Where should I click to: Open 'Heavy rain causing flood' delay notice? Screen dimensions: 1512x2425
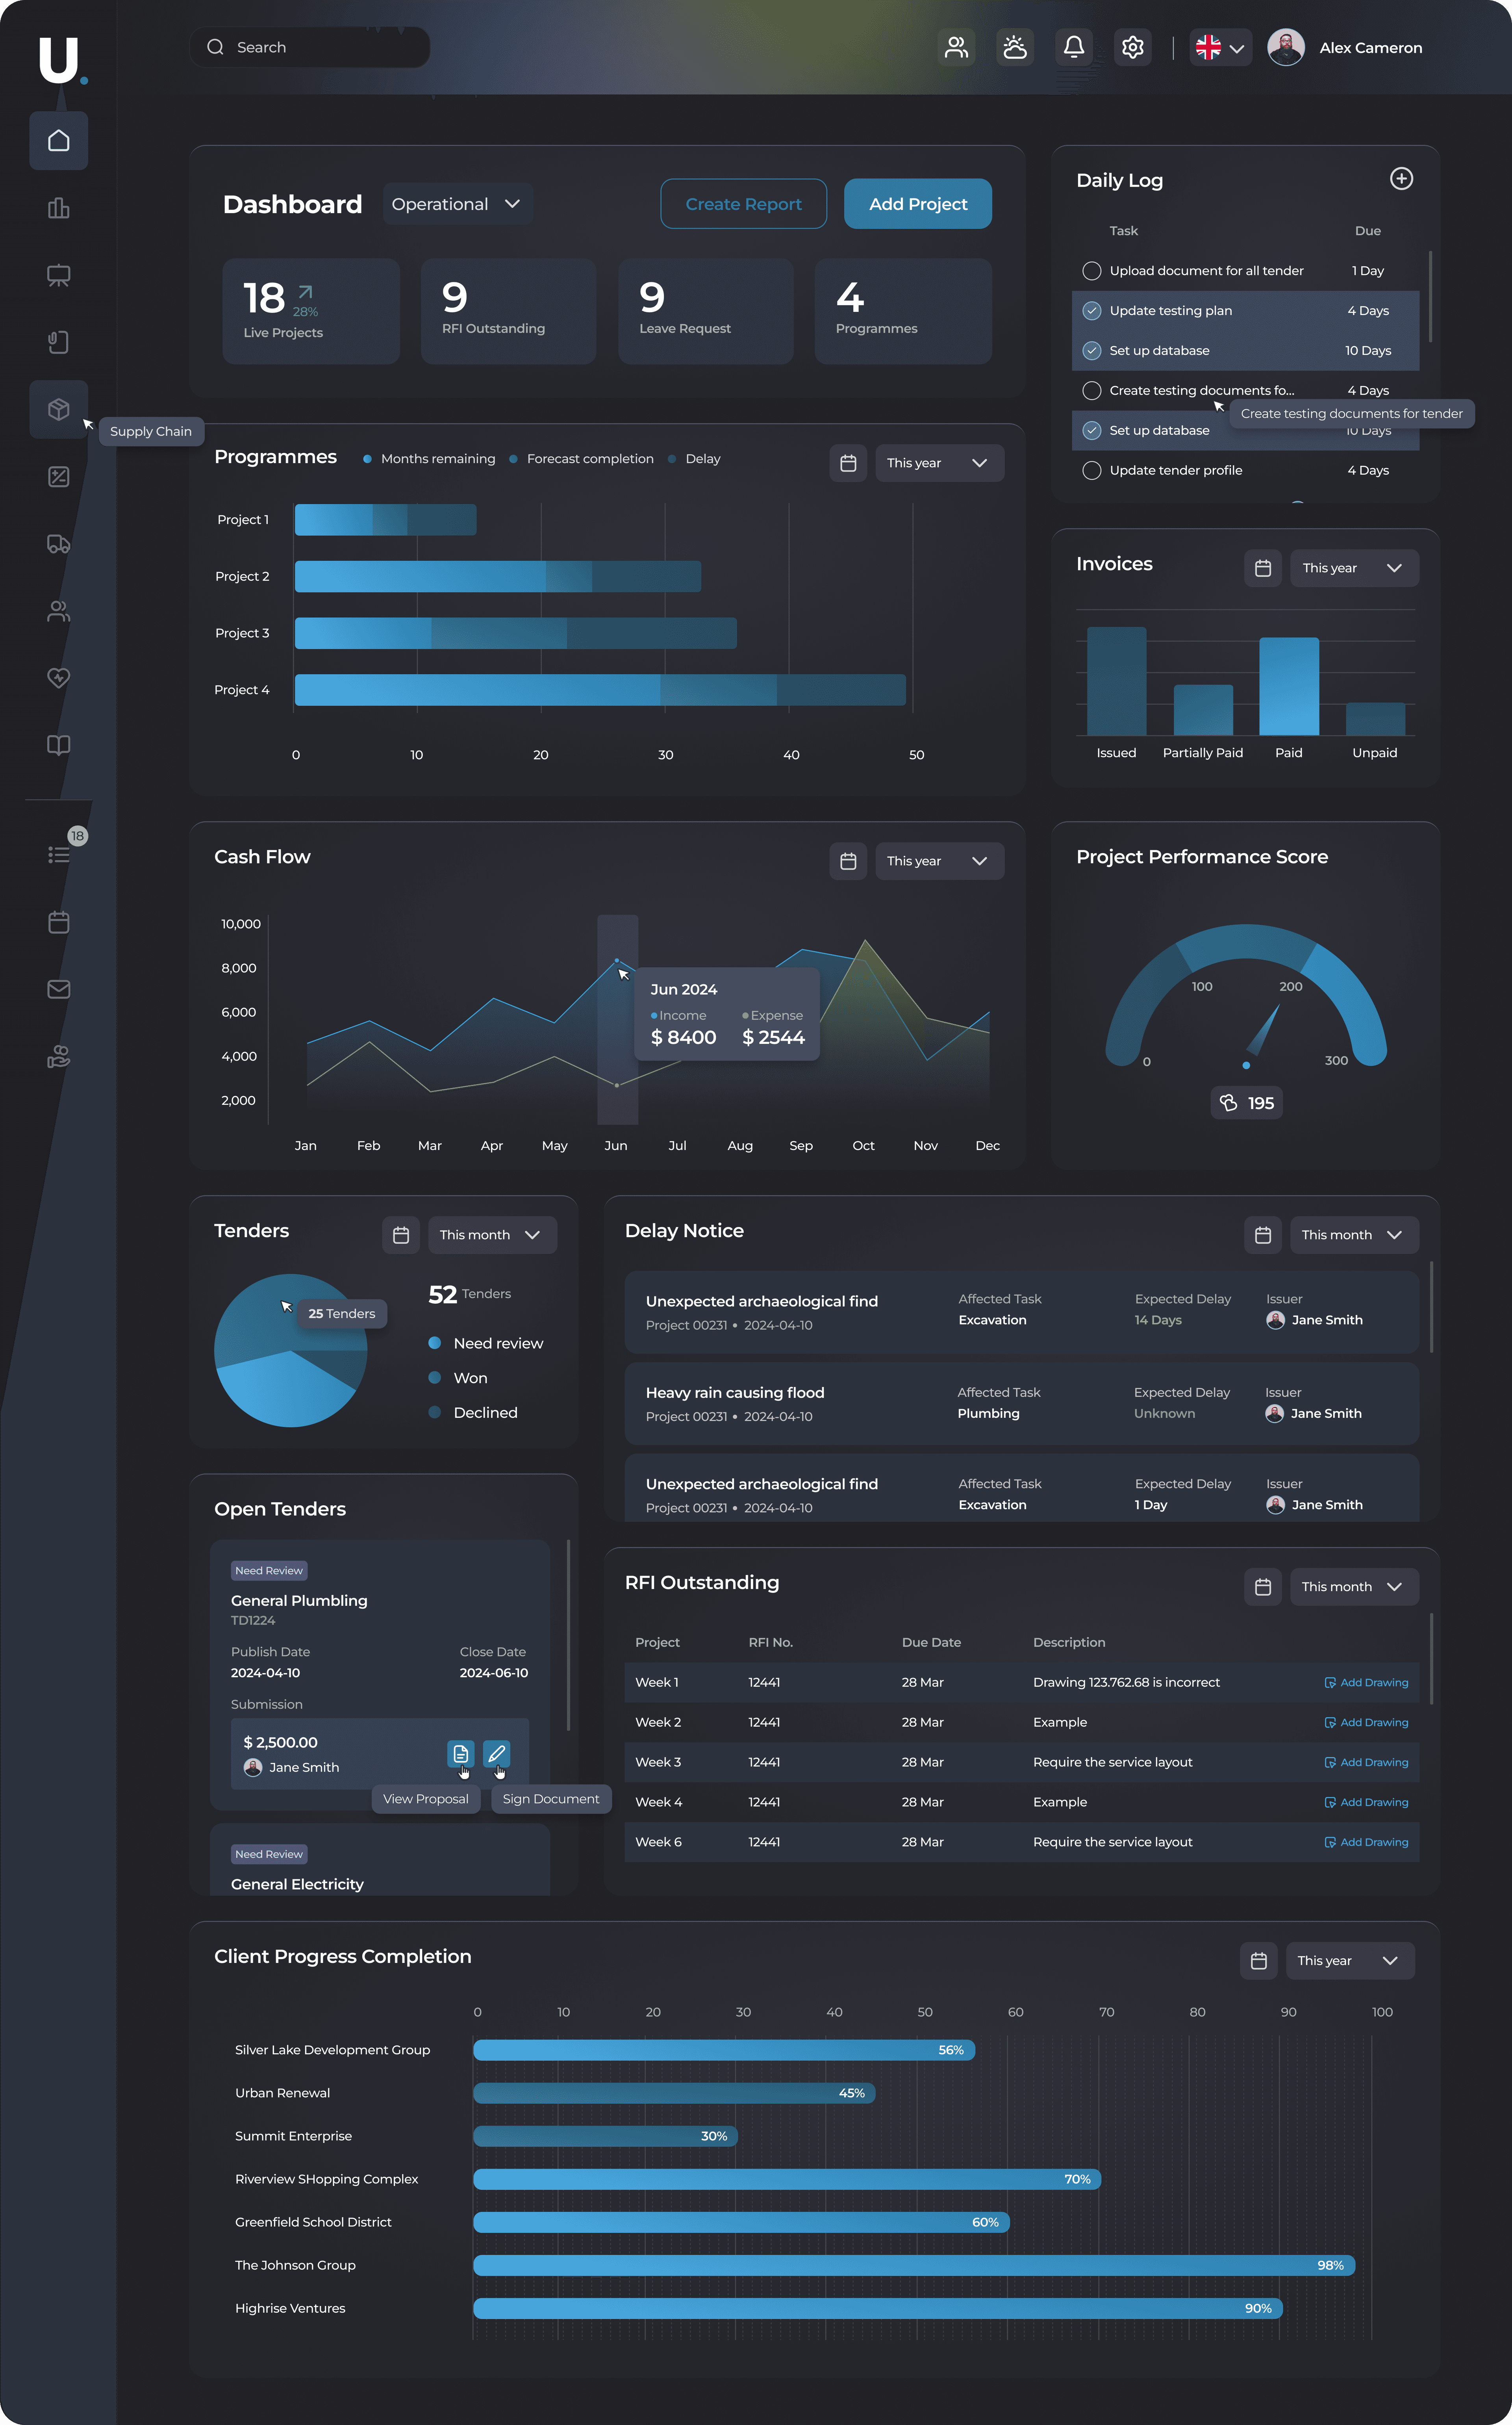1022,1403
